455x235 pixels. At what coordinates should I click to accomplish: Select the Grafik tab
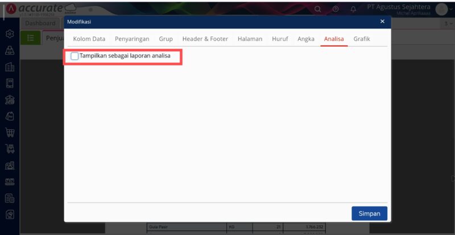pos(362,39)
